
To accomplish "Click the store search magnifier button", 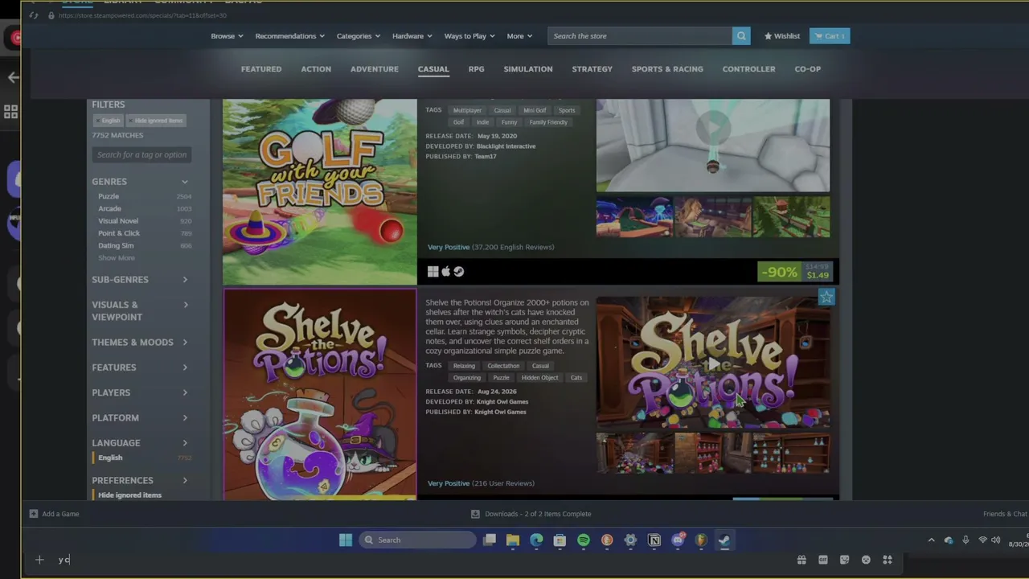I will (741, 36).
